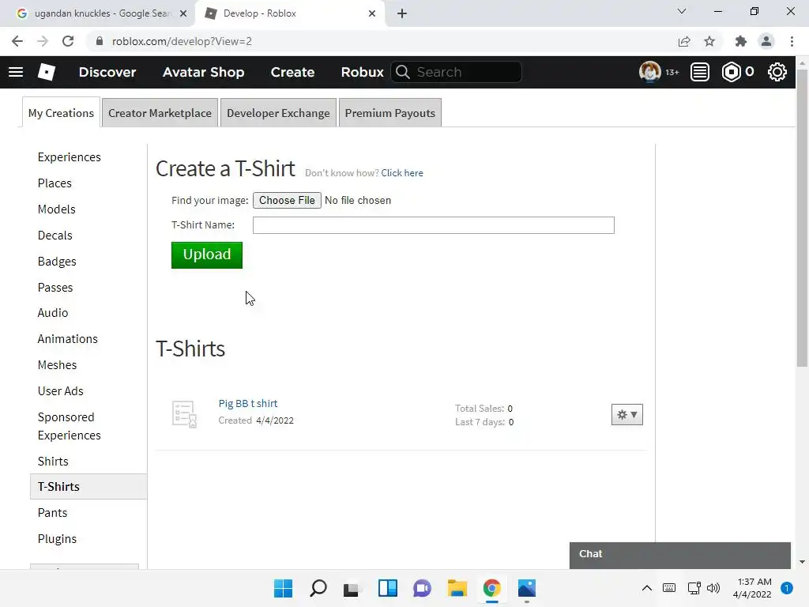Select Pants in the sidebar
This screenshot has width=809, height=607.
[x=52, y=512]
